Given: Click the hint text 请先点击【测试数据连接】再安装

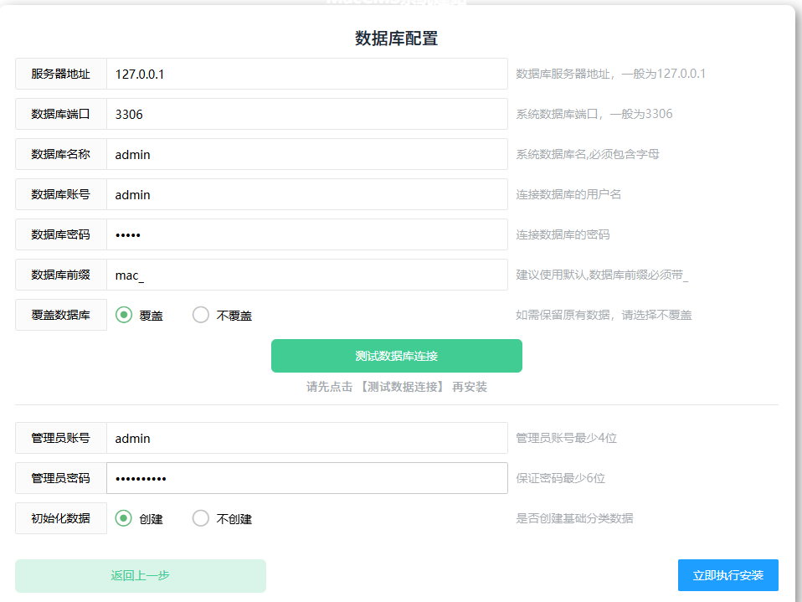Looking at the screenshot, I should point(396,387).
